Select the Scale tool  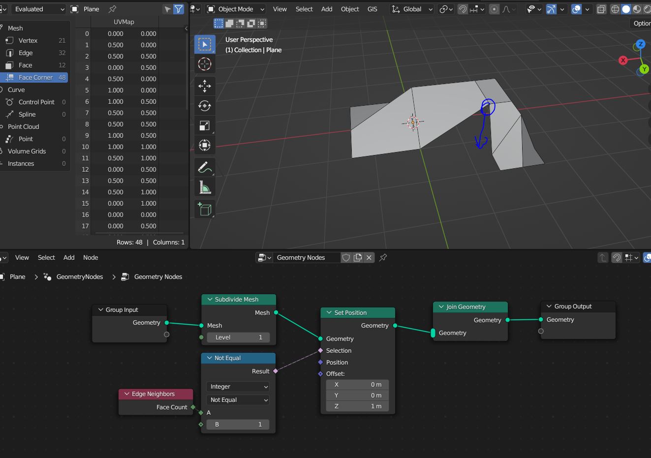coord(205,125)
